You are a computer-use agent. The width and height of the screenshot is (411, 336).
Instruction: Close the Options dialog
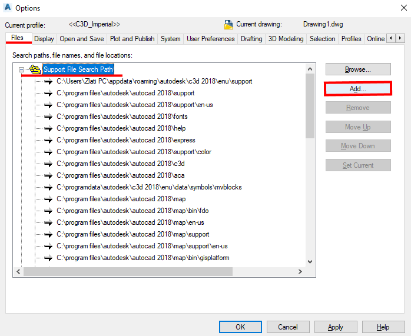(404, 8)
